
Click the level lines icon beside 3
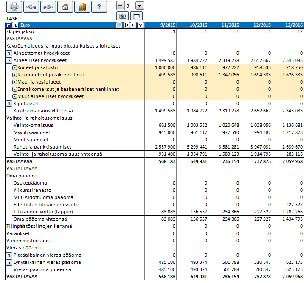pyautogui.click(x=121, y=6)
